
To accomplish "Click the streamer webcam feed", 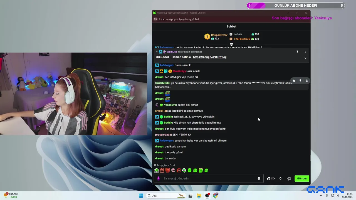I will [x=73, y=94].
